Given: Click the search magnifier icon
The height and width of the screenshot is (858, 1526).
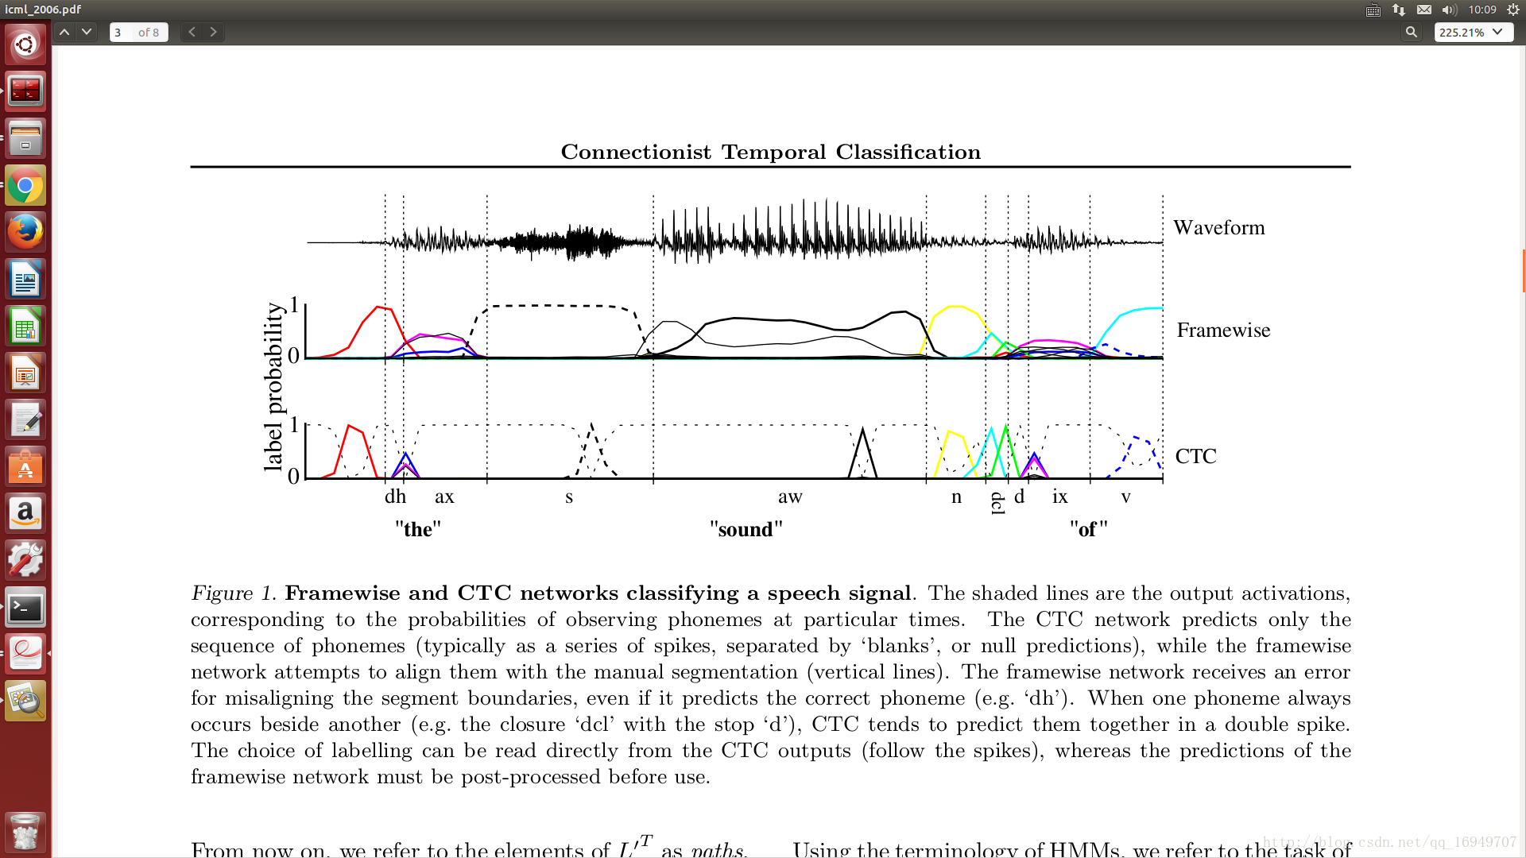Looking at the screenshot, I should click(1411, 32).
